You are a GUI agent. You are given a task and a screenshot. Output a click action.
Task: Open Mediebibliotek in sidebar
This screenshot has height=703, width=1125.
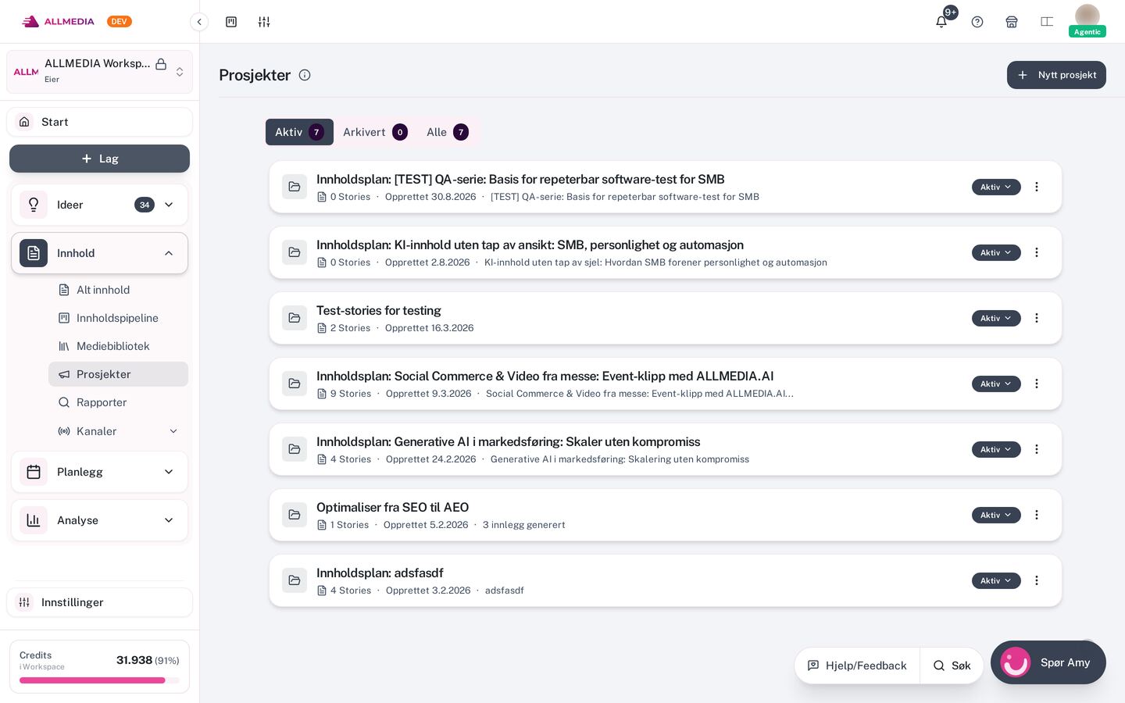(118, 346)
